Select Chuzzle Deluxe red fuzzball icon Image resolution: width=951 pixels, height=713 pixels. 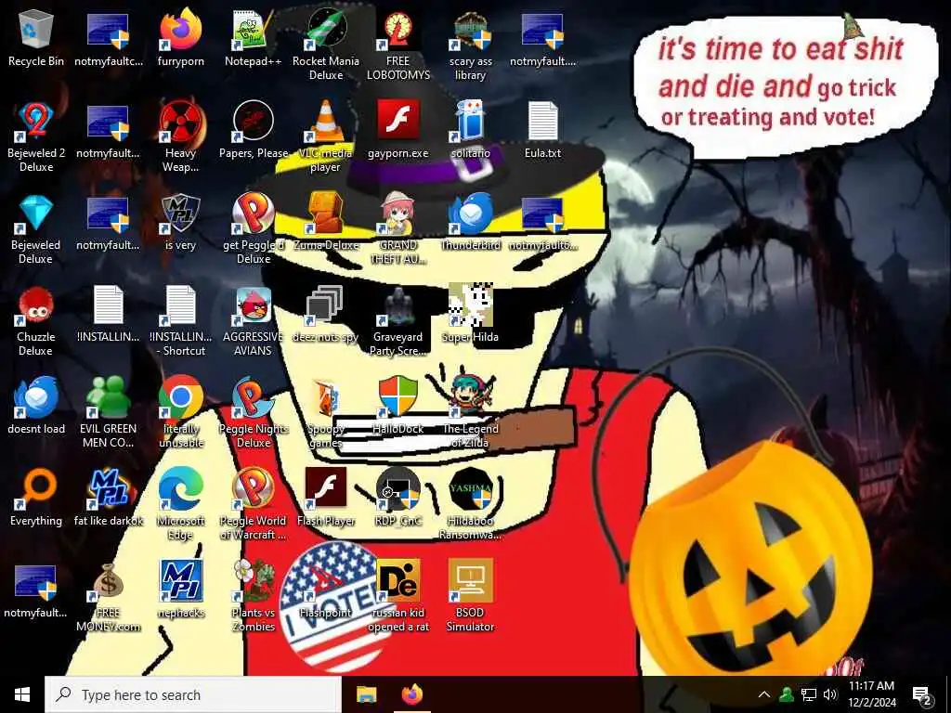36,305
